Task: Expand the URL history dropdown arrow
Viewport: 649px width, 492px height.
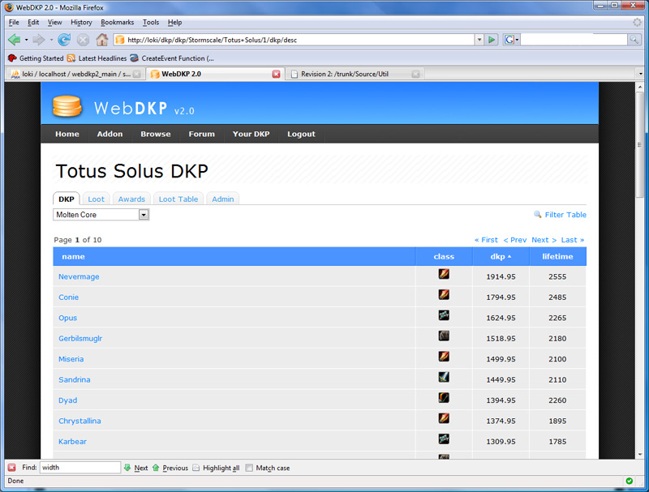Action: tap(479, 39)
